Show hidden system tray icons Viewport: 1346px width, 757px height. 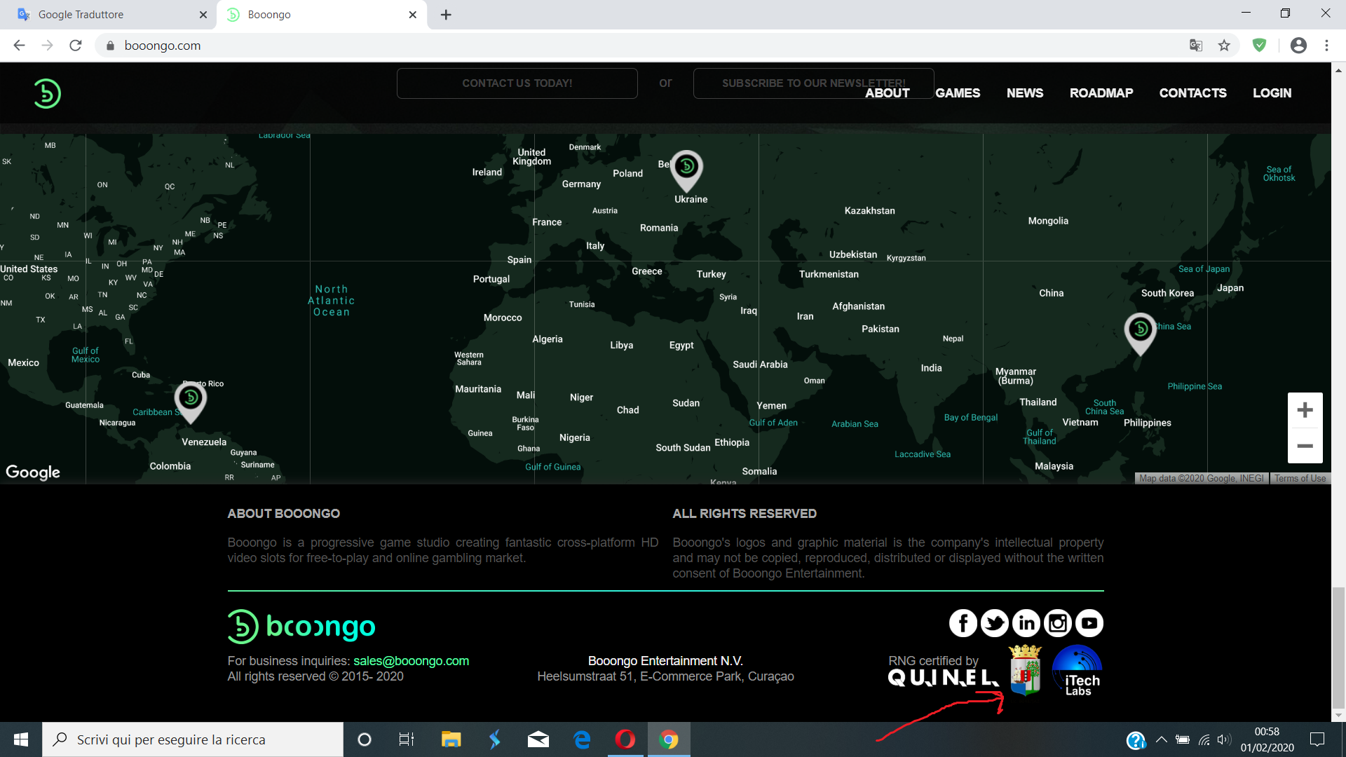tap(1162, 739)
